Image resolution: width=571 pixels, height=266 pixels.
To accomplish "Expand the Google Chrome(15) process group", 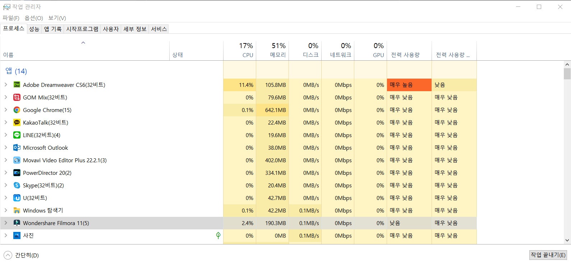I will (6, 110).
